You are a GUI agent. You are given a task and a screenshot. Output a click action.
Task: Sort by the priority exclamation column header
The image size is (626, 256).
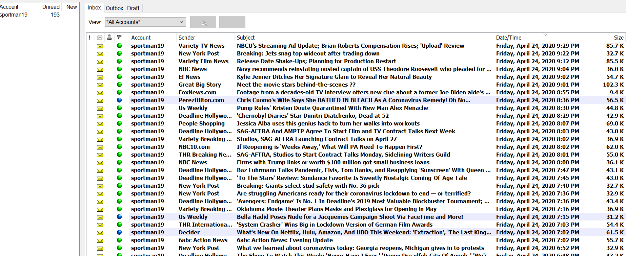(x=89, y=38)
